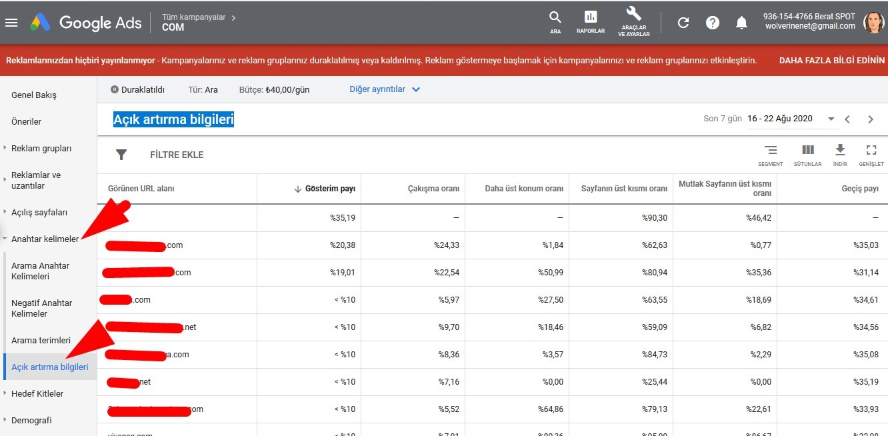Click the account email wolverinenet@gmail.com

click(x=810, y=26)
